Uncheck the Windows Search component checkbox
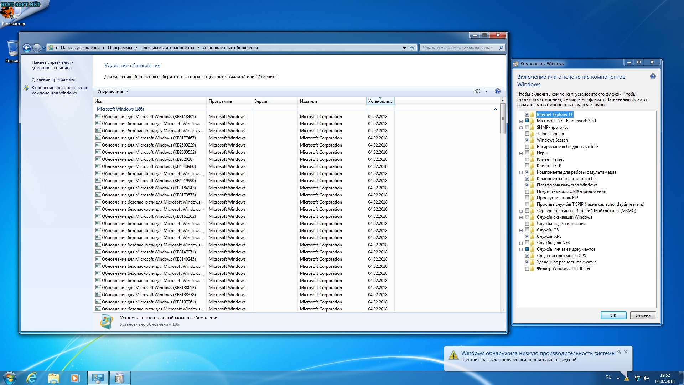 (x=527, y=140)
